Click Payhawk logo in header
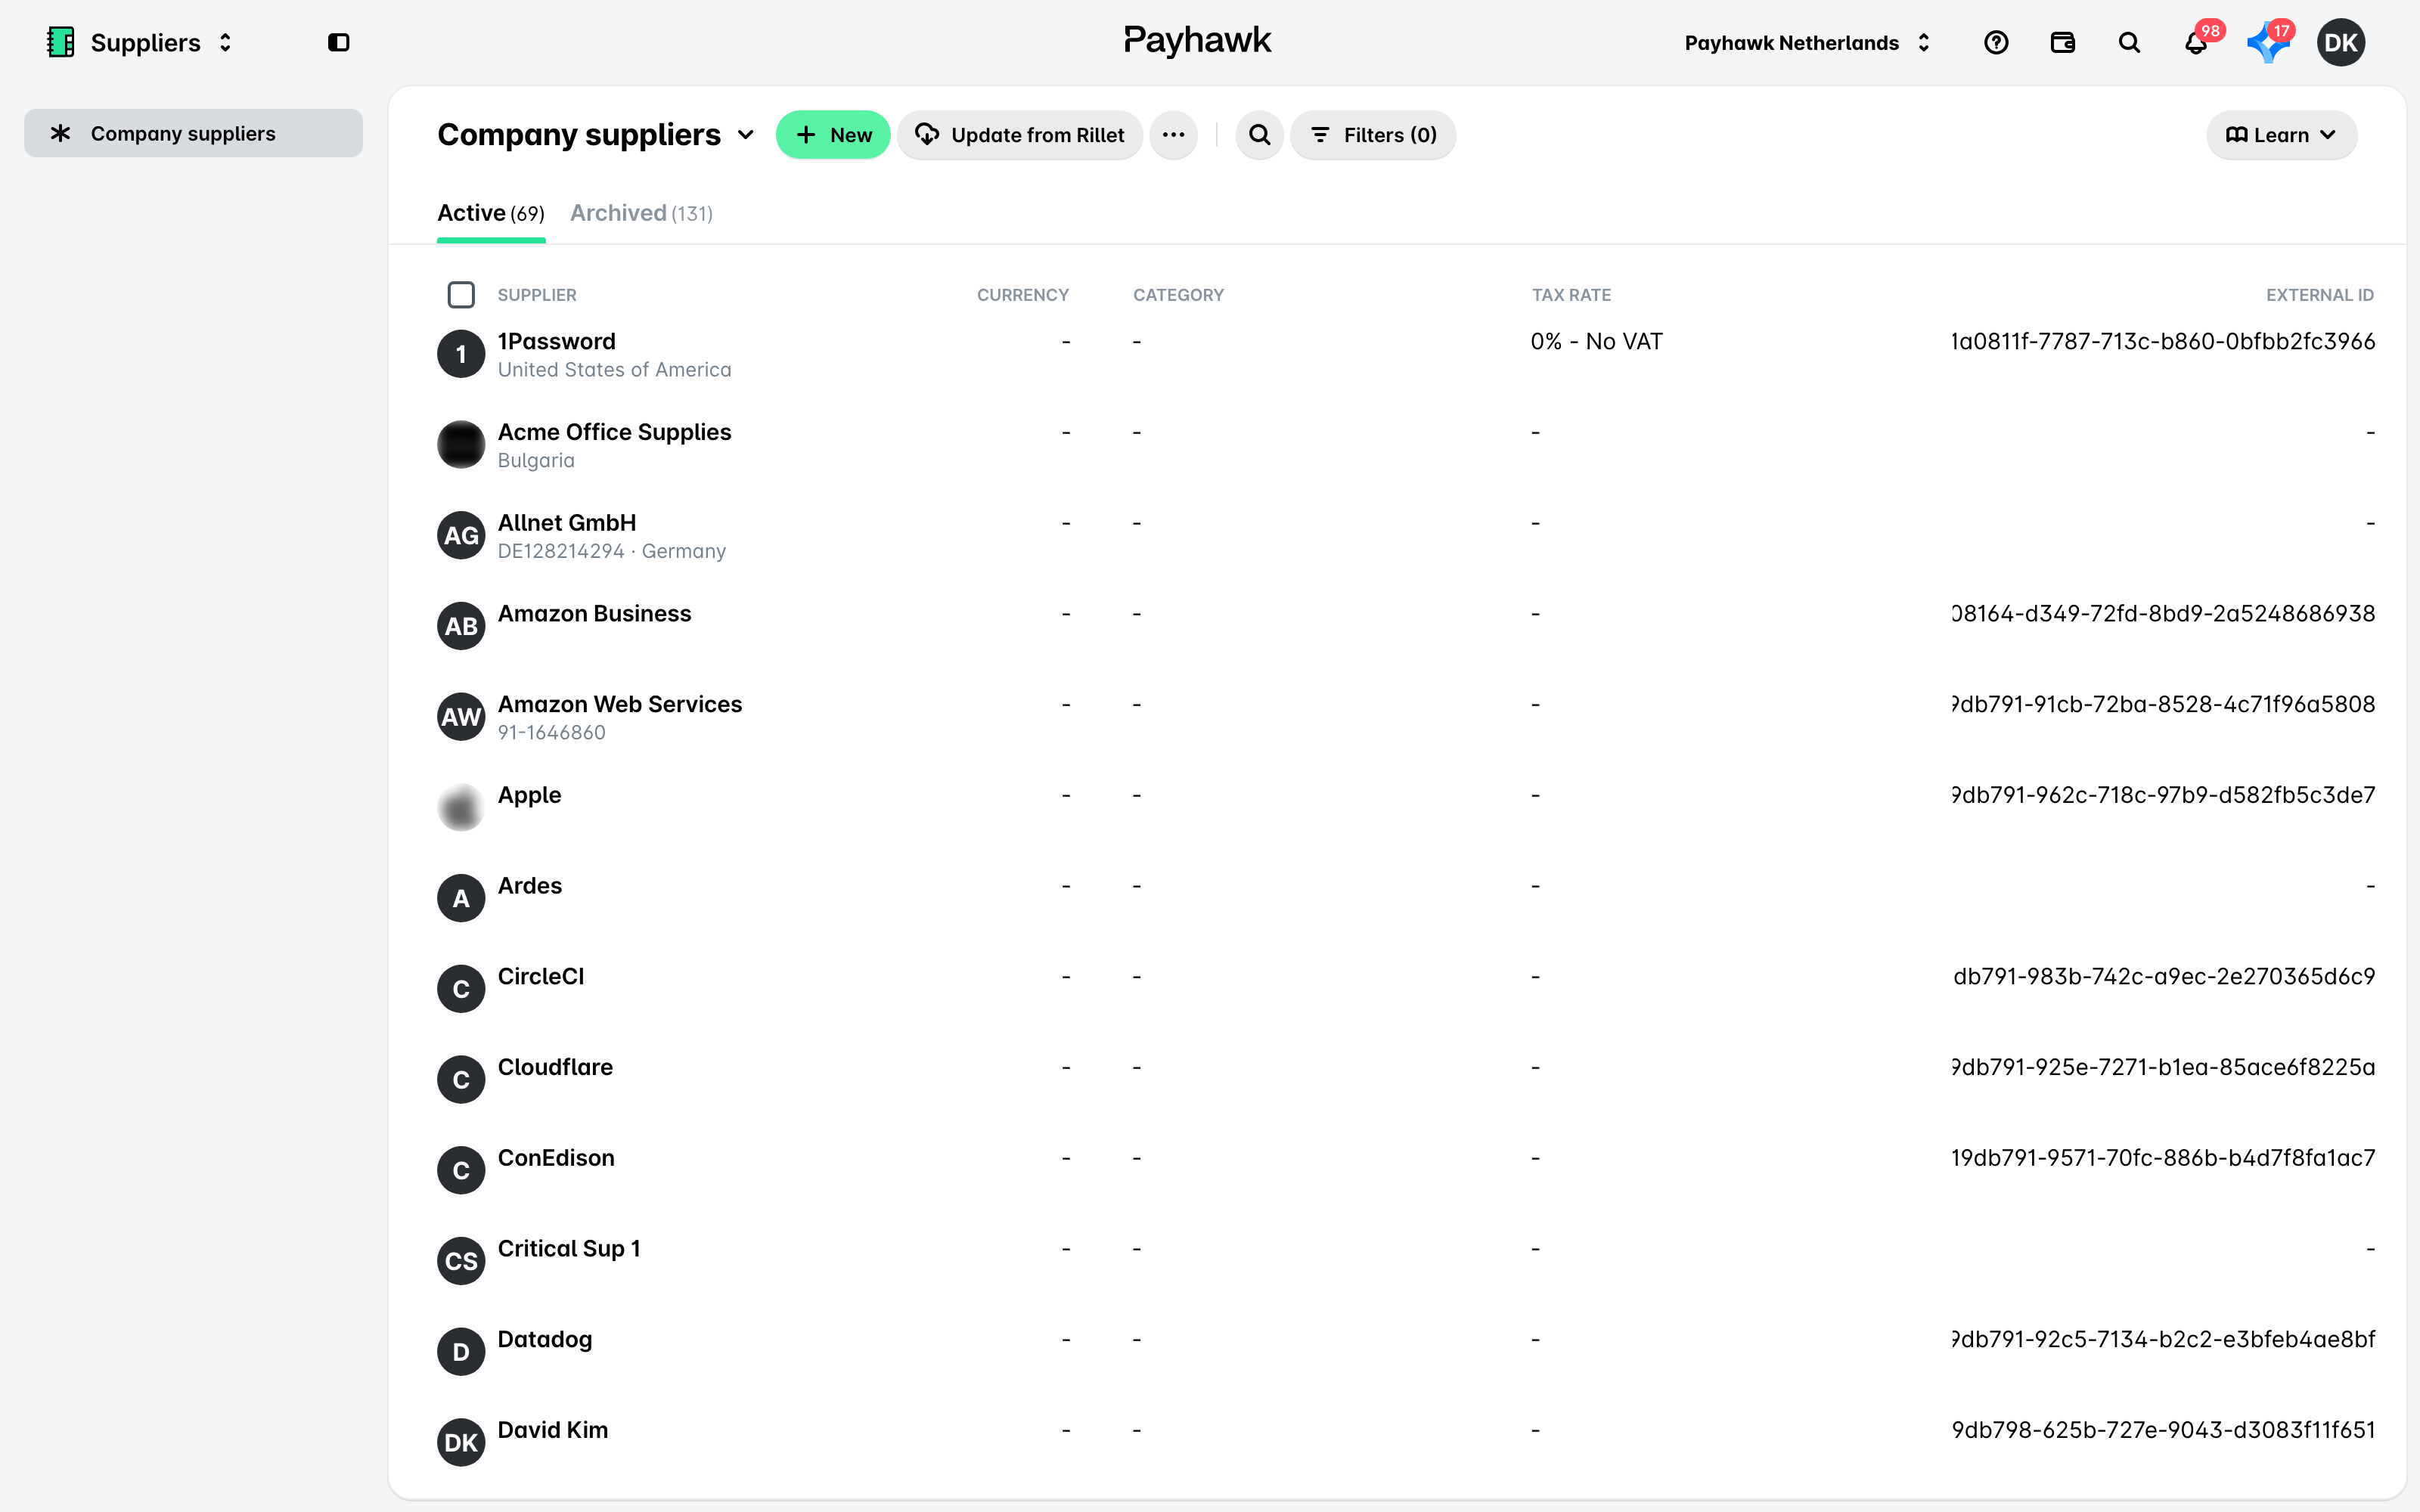2420x1512 pixels. [1197, 40]
